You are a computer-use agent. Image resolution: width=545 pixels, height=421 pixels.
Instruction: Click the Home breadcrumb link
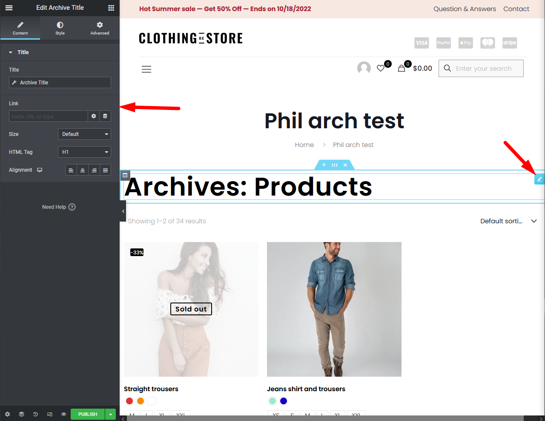coord(304,145)
